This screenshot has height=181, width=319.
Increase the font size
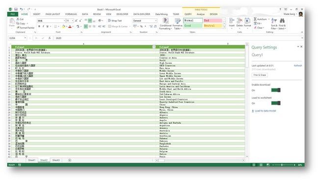[x=76, y=21]
